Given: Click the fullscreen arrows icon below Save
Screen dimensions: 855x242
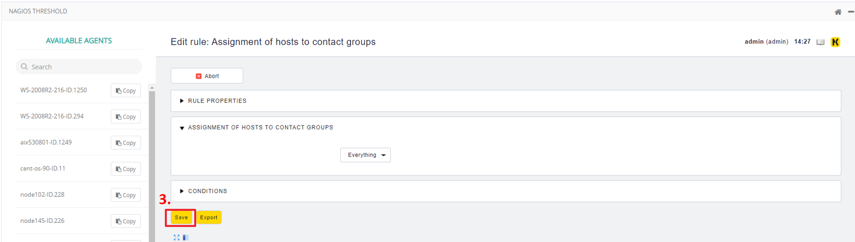Looking at the screenshot, I should click(176, 237).
